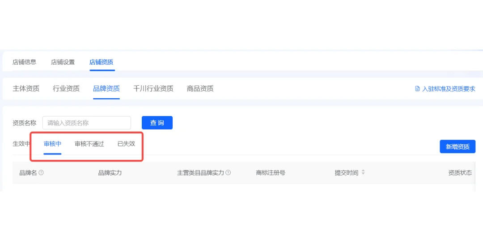Select the 店铺资质 tab
The image size is (483, 241).
pos(102,62)
